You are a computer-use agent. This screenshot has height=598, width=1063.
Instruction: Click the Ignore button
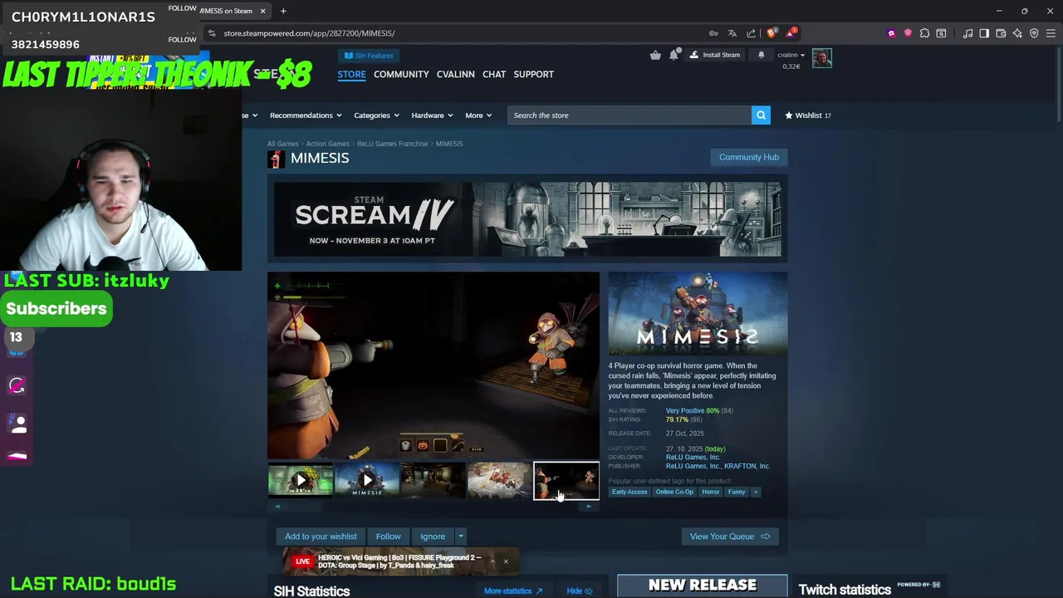coord(433,537)
